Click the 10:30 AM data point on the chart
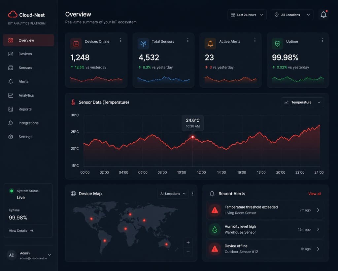Screen dimensions: 338x271 point(193,137)
